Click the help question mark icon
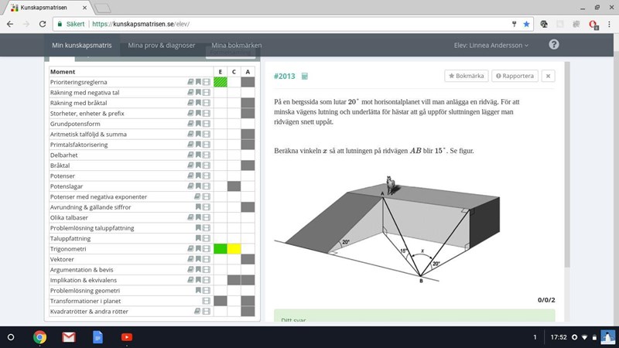Image resolution: width=619 pixels, height=348 pixels. [x=553, y=45]
